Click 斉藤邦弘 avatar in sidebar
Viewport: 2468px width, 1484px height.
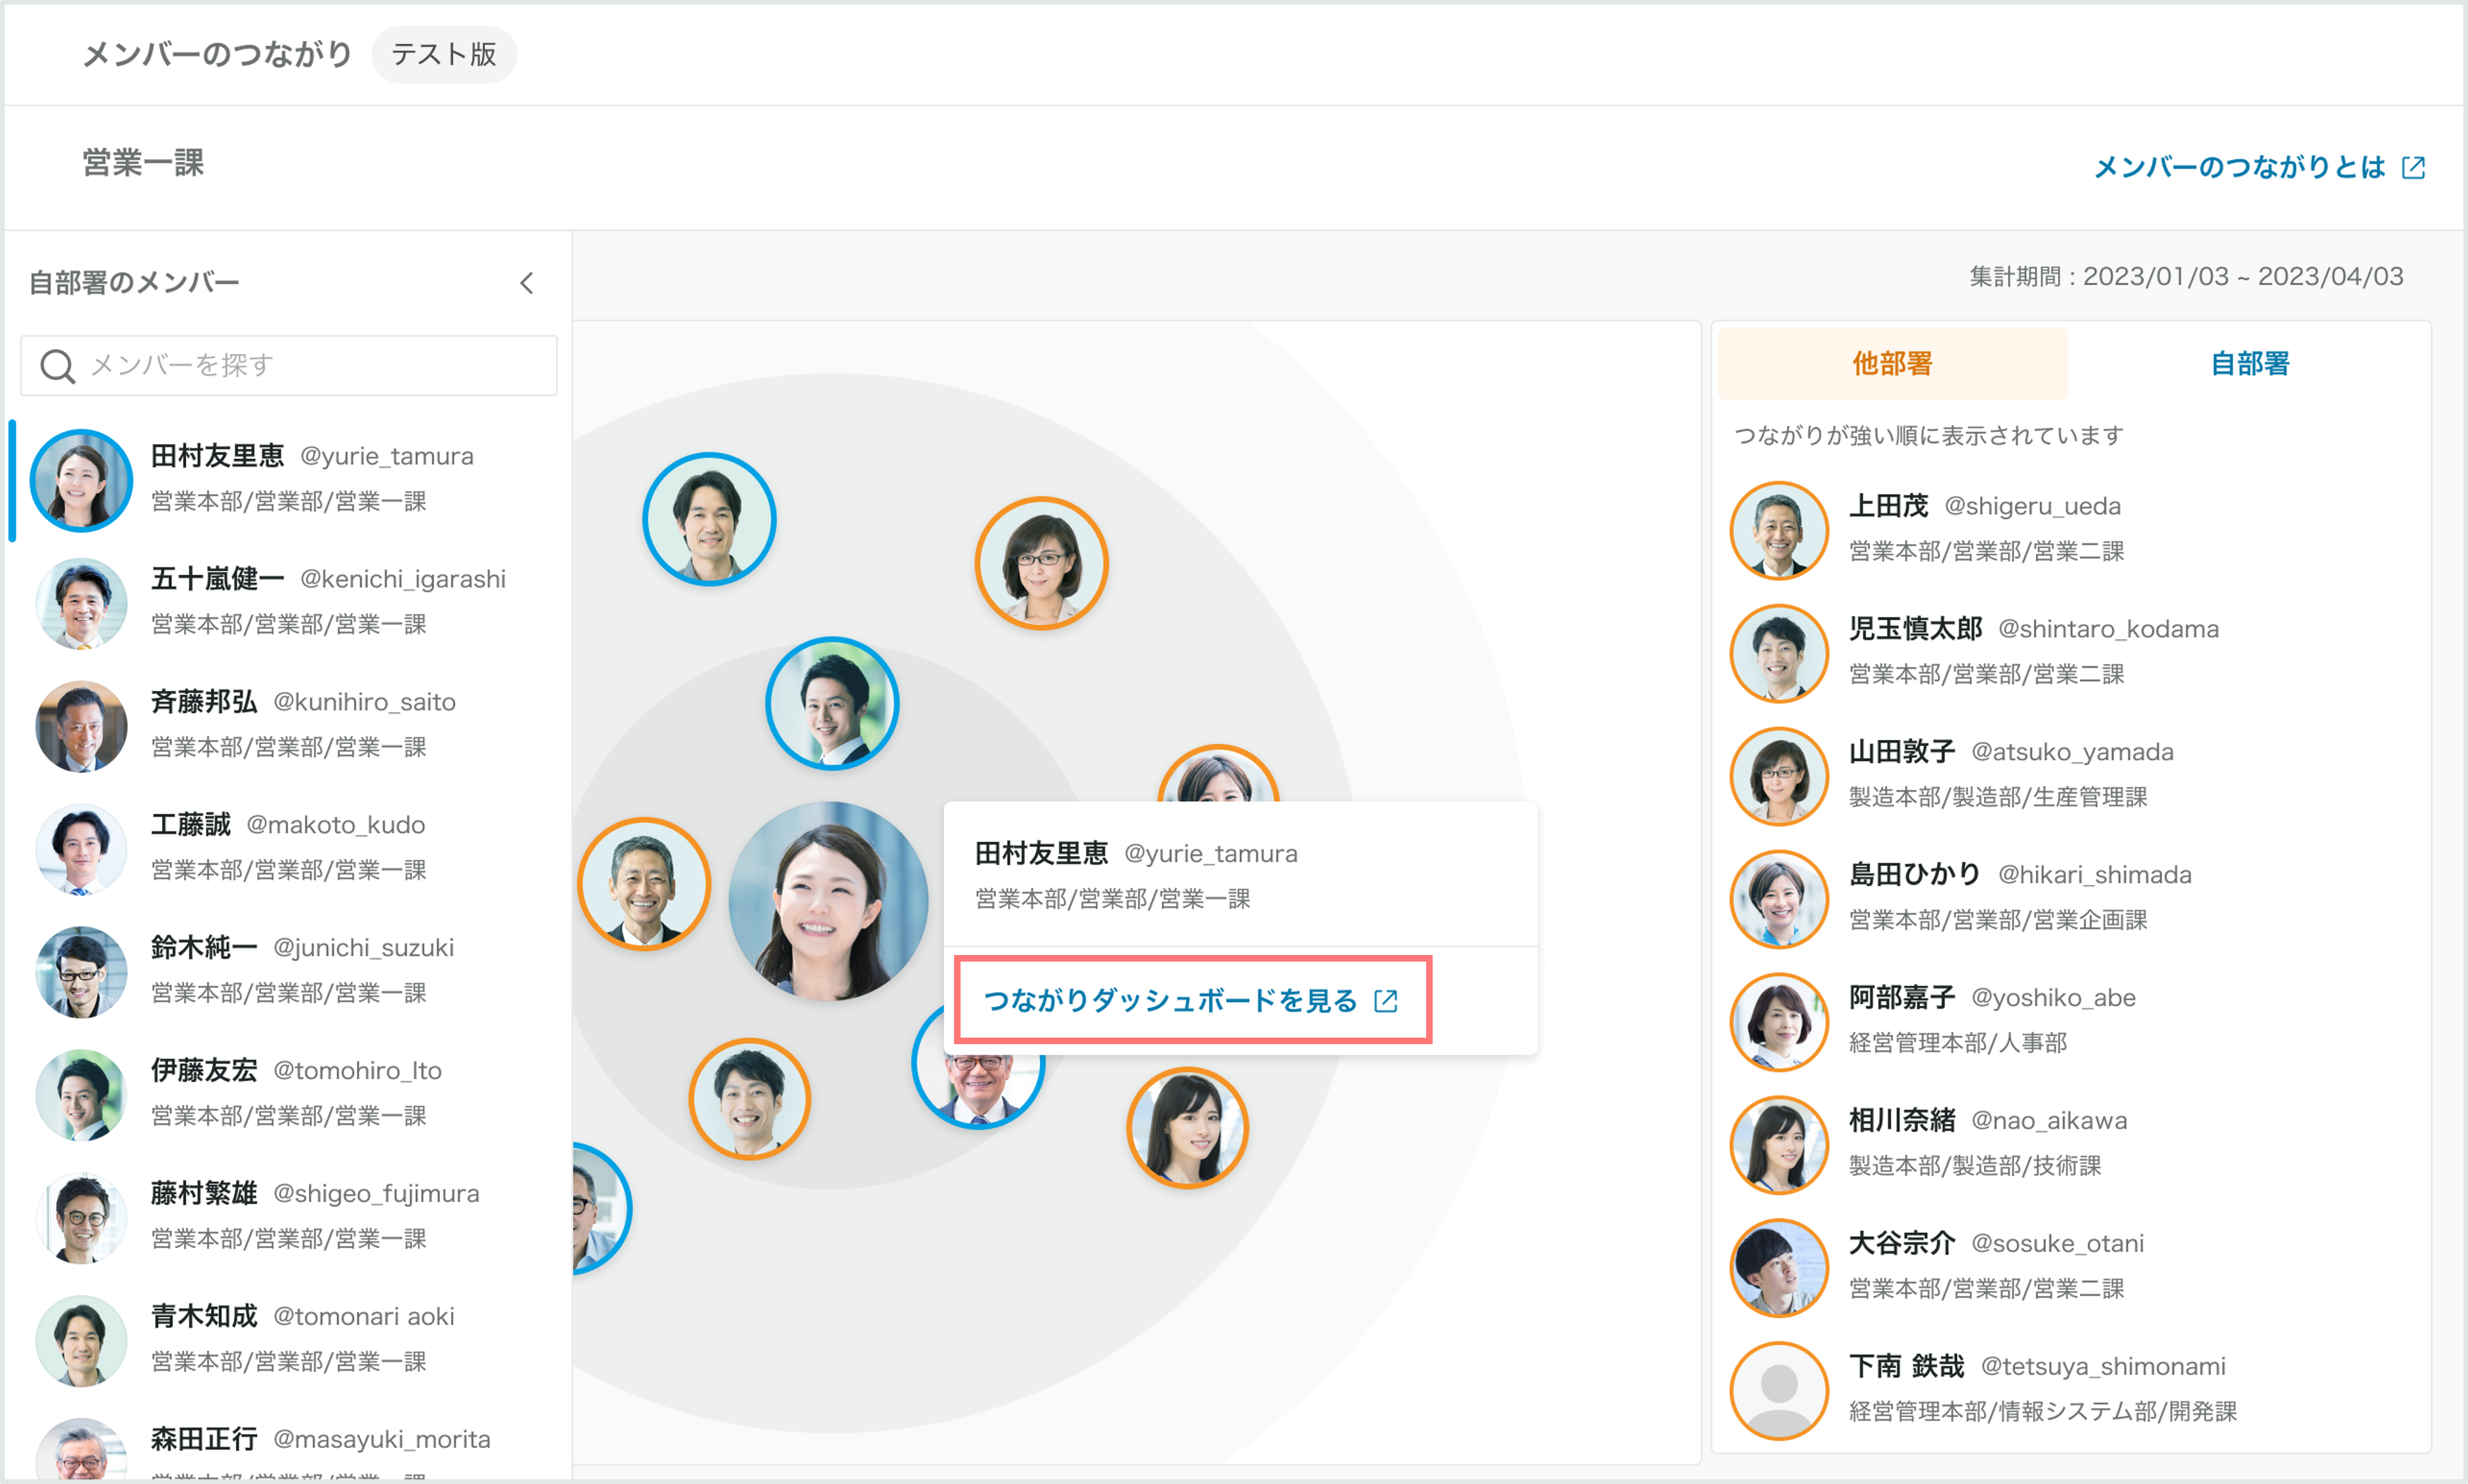[x=81, y=727]
